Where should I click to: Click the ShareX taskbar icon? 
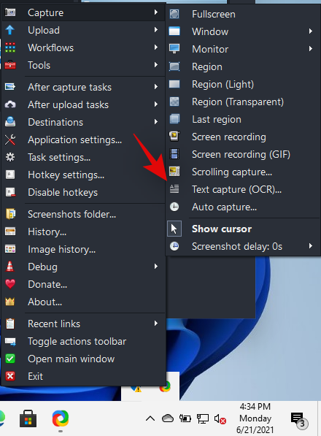61,418
